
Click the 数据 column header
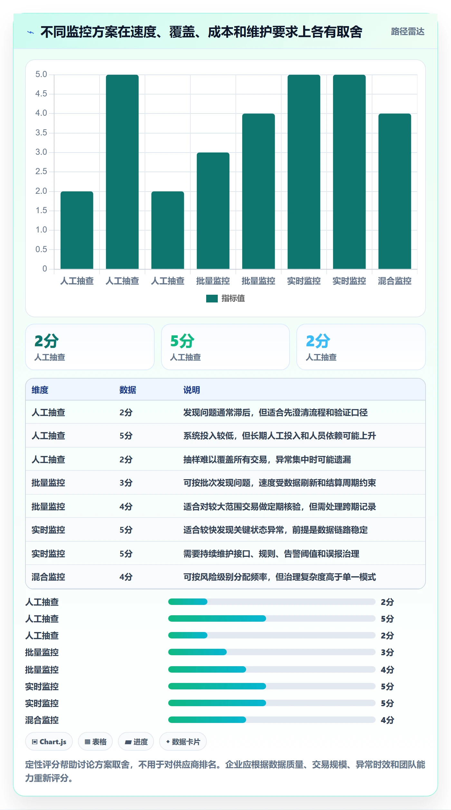(128, 390)
